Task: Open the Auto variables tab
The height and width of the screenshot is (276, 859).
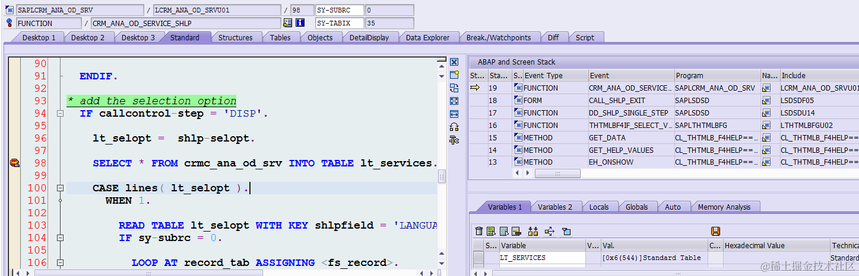Action: (x=673, y=207)
